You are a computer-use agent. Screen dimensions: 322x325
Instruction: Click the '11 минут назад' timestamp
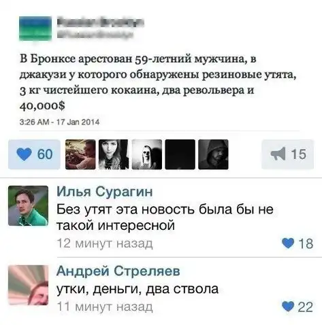pos(105,307)
